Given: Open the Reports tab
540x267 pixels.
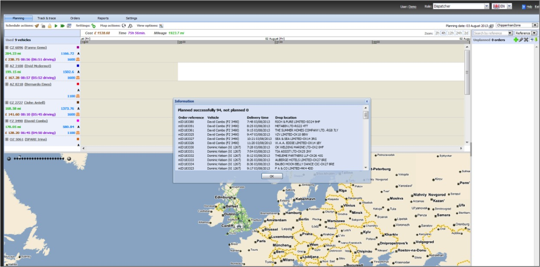Looking at the screenshot, I should click(x=103, y=18).
